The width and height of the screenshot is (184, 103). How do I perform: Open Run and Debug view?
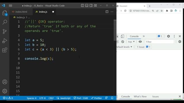[5, 41]
